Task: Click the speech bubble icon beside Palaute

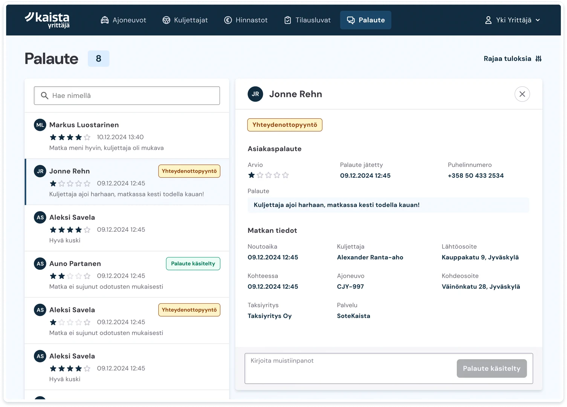Action: [351, 20]
